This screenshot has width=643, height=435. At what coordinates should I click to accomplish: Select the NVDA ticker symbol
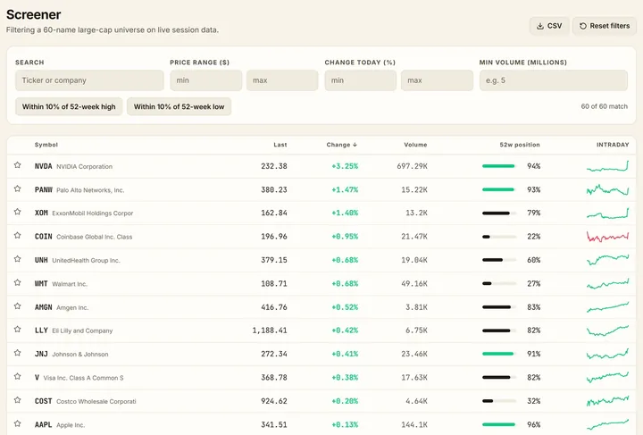(43, 166)
